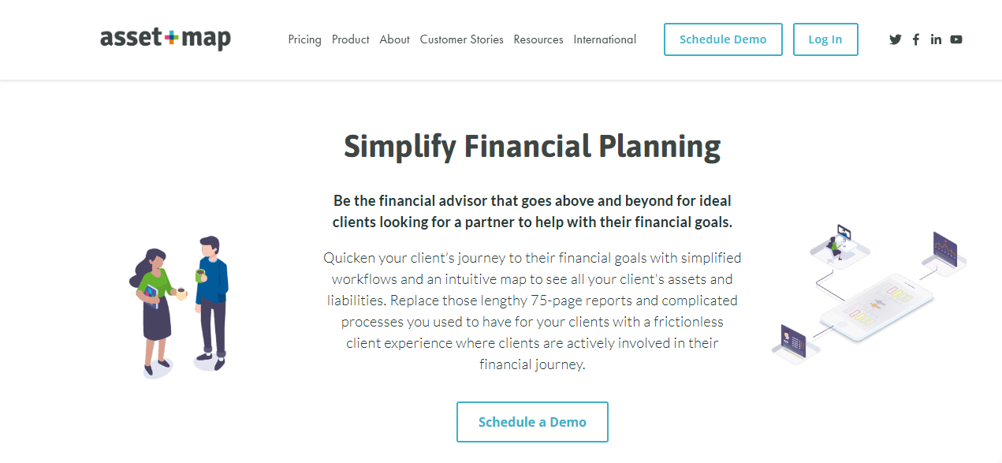Click the bold financial advisor subheading text

pos(532,211)
